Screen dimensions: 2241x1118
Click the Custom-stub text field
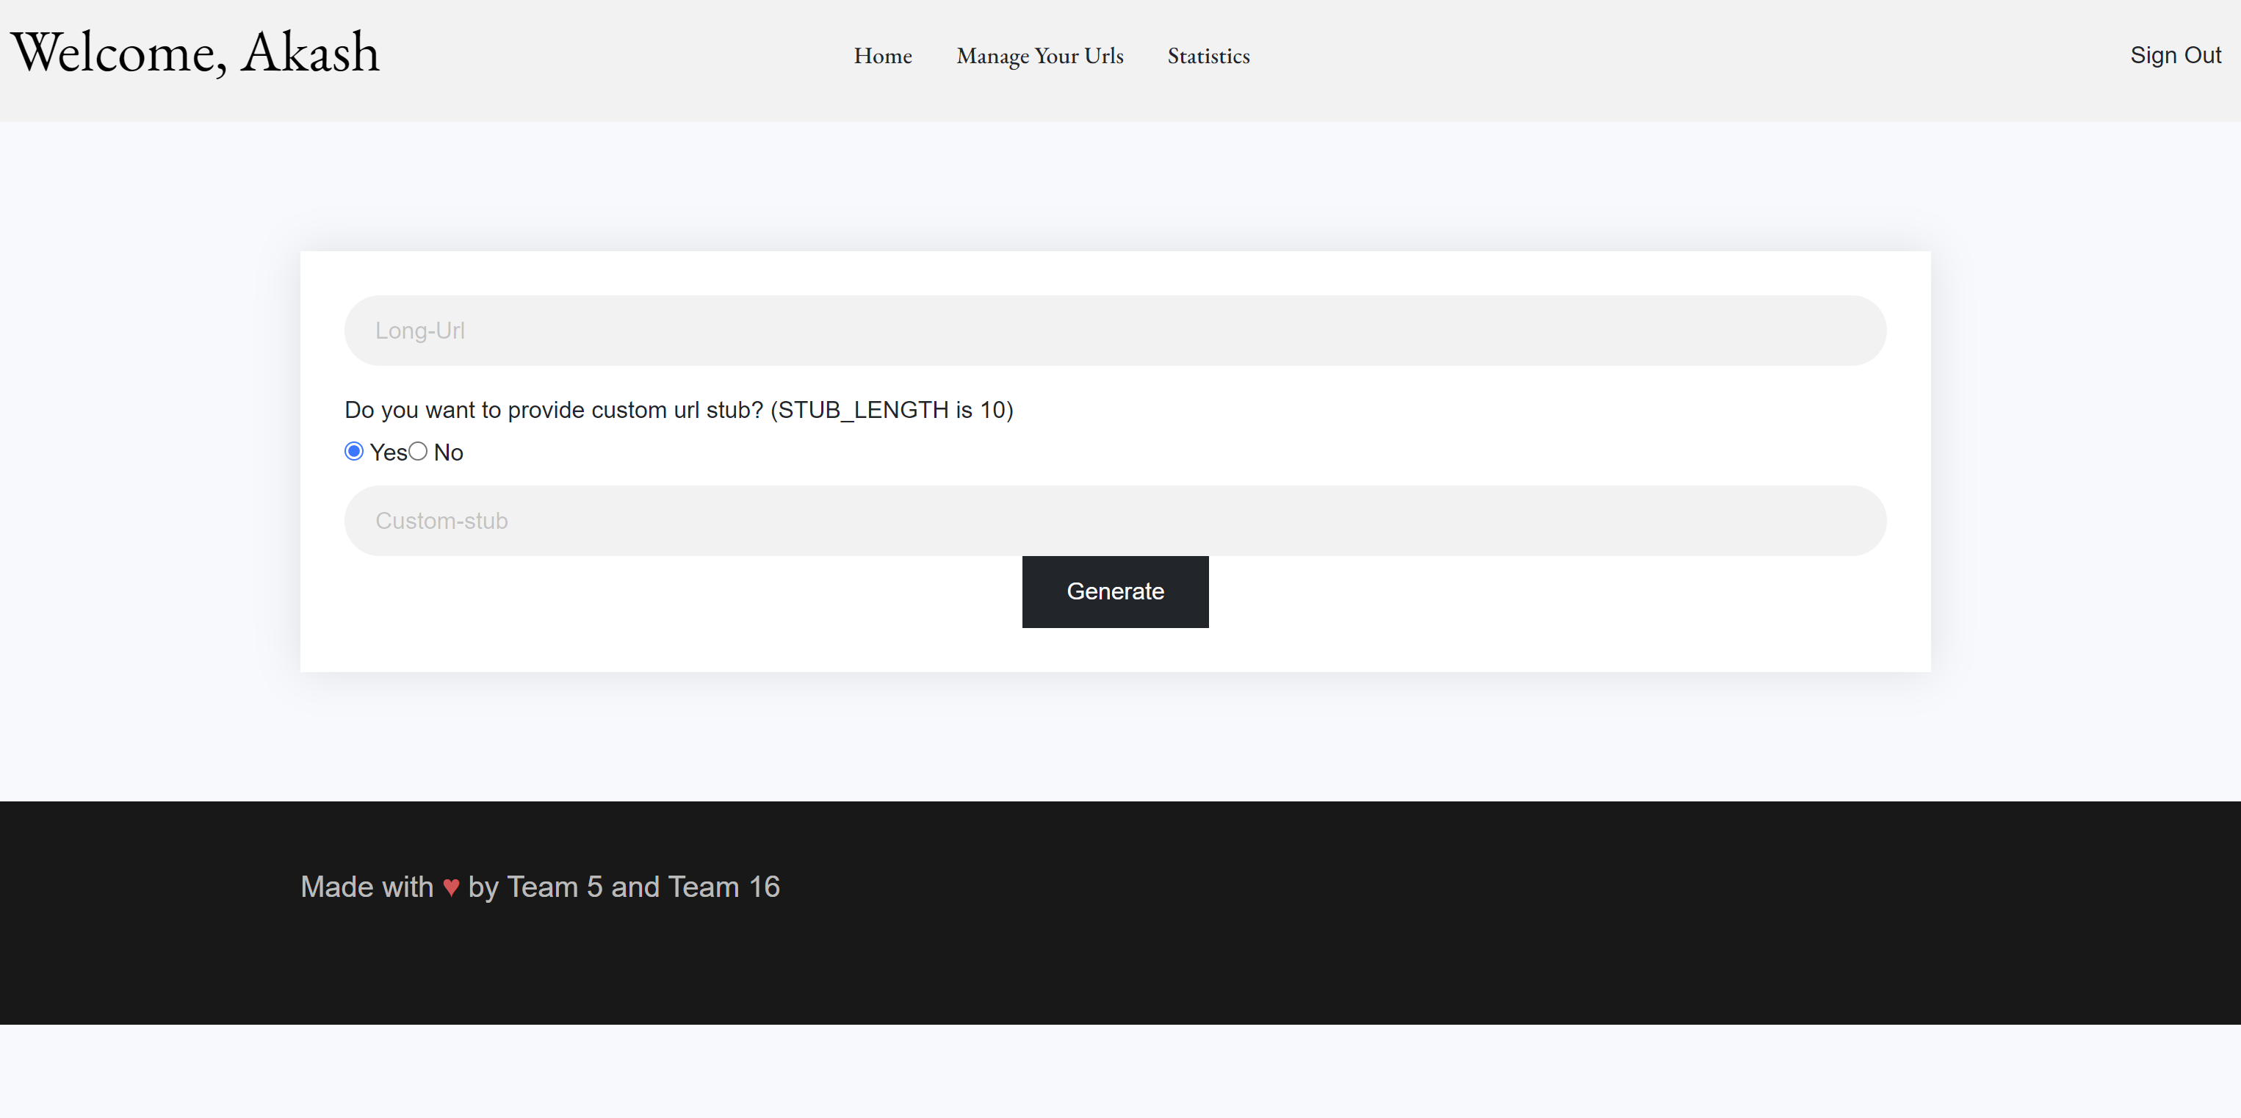click(1114, 520)
